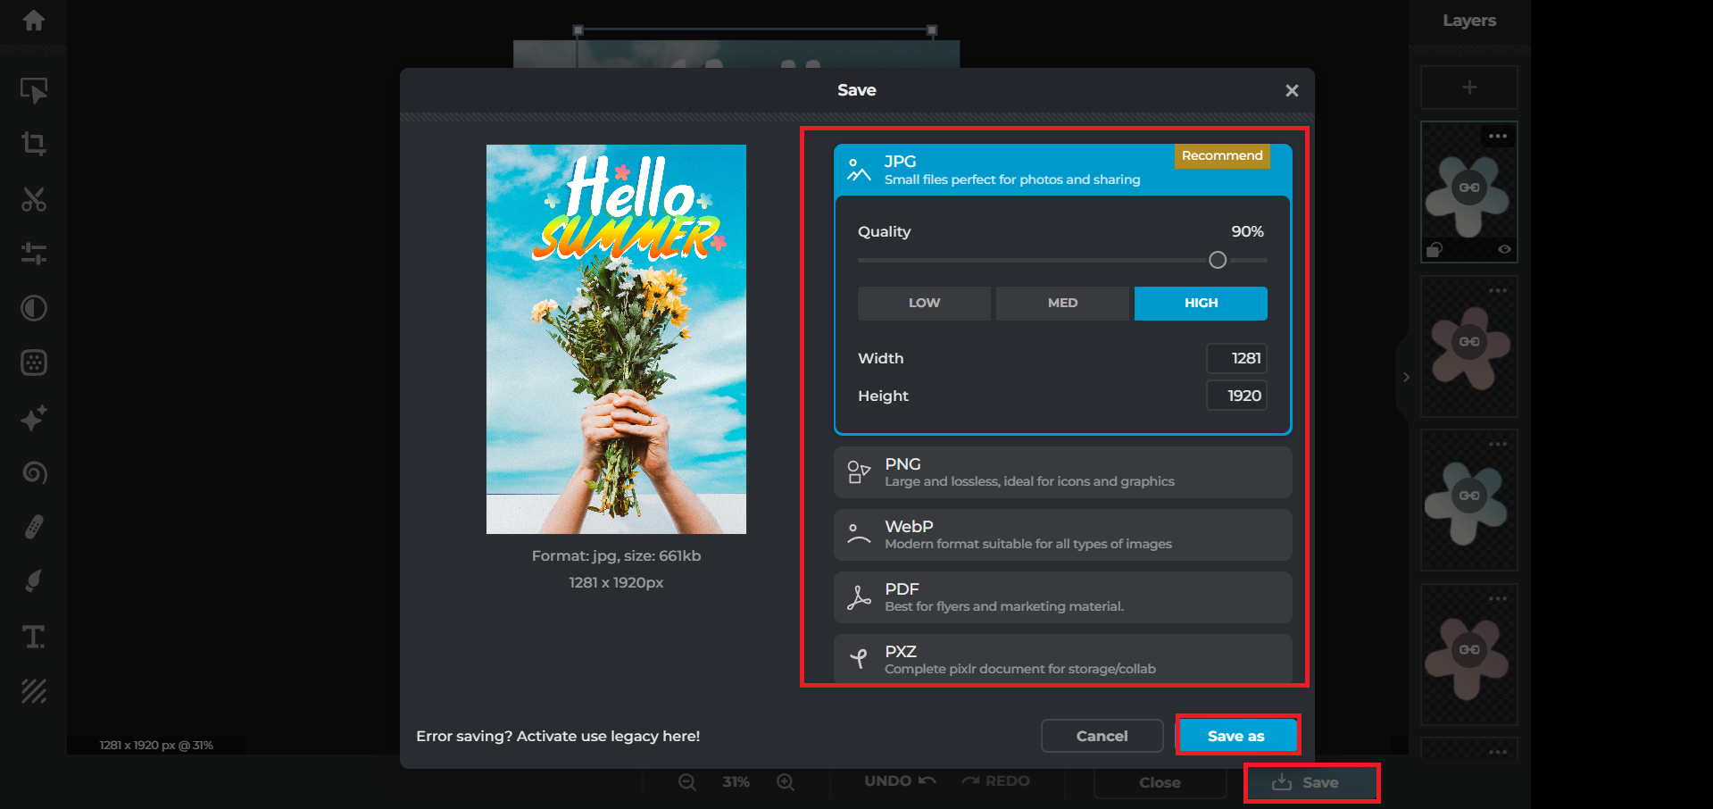Viewport: 1713px width, 809px height.
Task: Choose the WebP format option
Action: point(1062,535)
